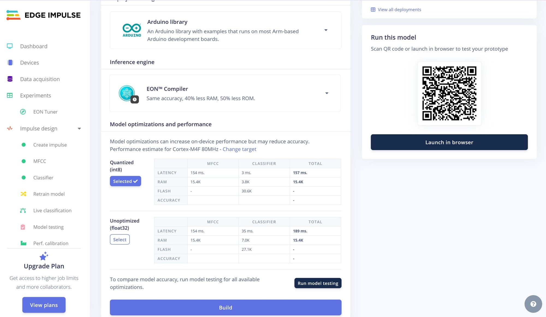Click the Live classification icon
Viewport: 546px width, 317px height.
pos(23,210)
